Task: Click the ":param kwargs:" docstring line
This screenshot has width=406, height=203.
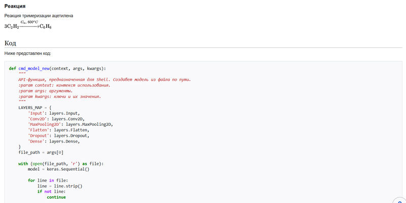Action: [60, 96]
